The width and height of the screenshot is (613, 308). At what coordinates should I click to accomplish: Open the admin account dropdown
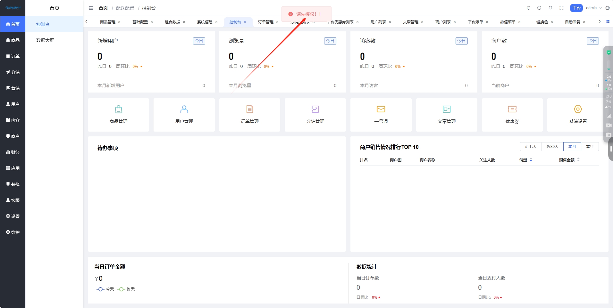coord(594,8)
